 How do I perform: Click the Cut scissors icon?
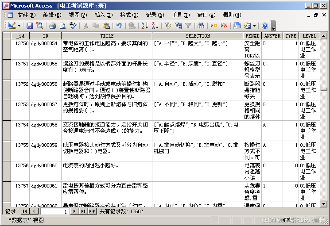coord(85,26)
